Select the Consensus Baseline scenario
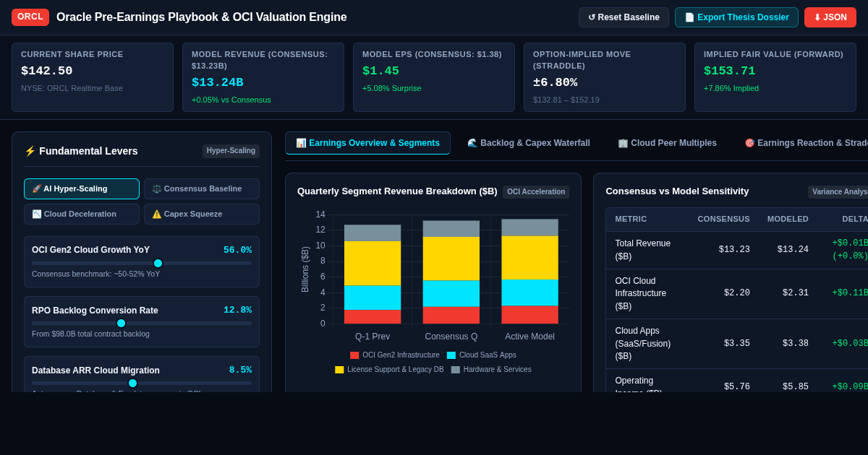 tap(202, 188)
